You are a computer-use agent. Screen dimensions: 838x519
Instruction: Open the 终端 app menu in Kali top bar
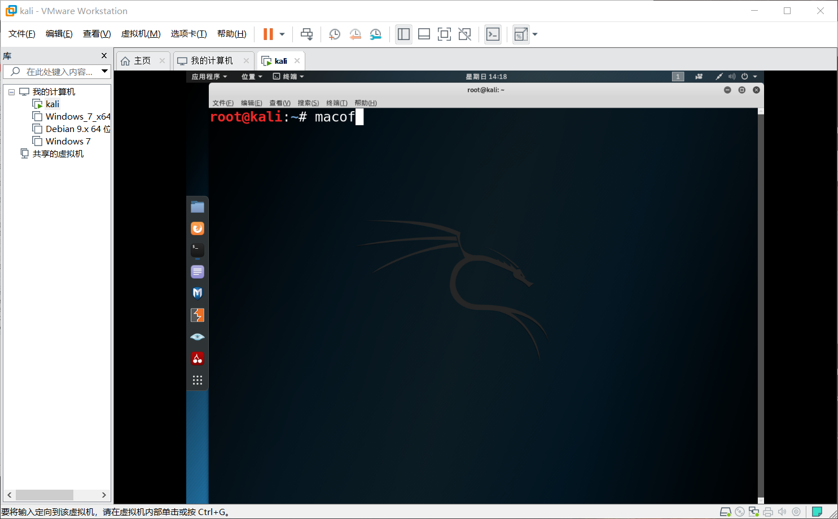coord(288,77)
